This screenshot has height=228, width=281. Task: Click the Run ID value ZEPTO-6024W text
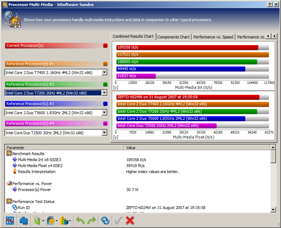tap(166, 208)
